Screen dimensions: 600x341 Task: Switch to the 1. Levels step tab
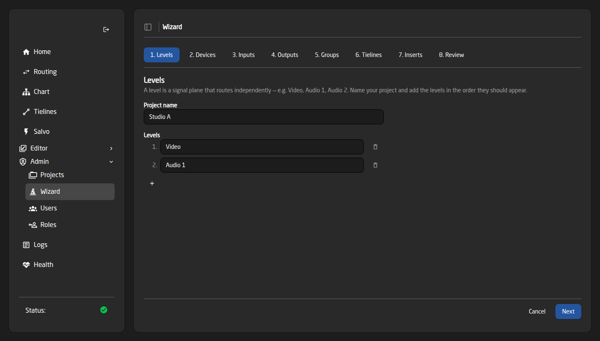(x=162, y=55)
